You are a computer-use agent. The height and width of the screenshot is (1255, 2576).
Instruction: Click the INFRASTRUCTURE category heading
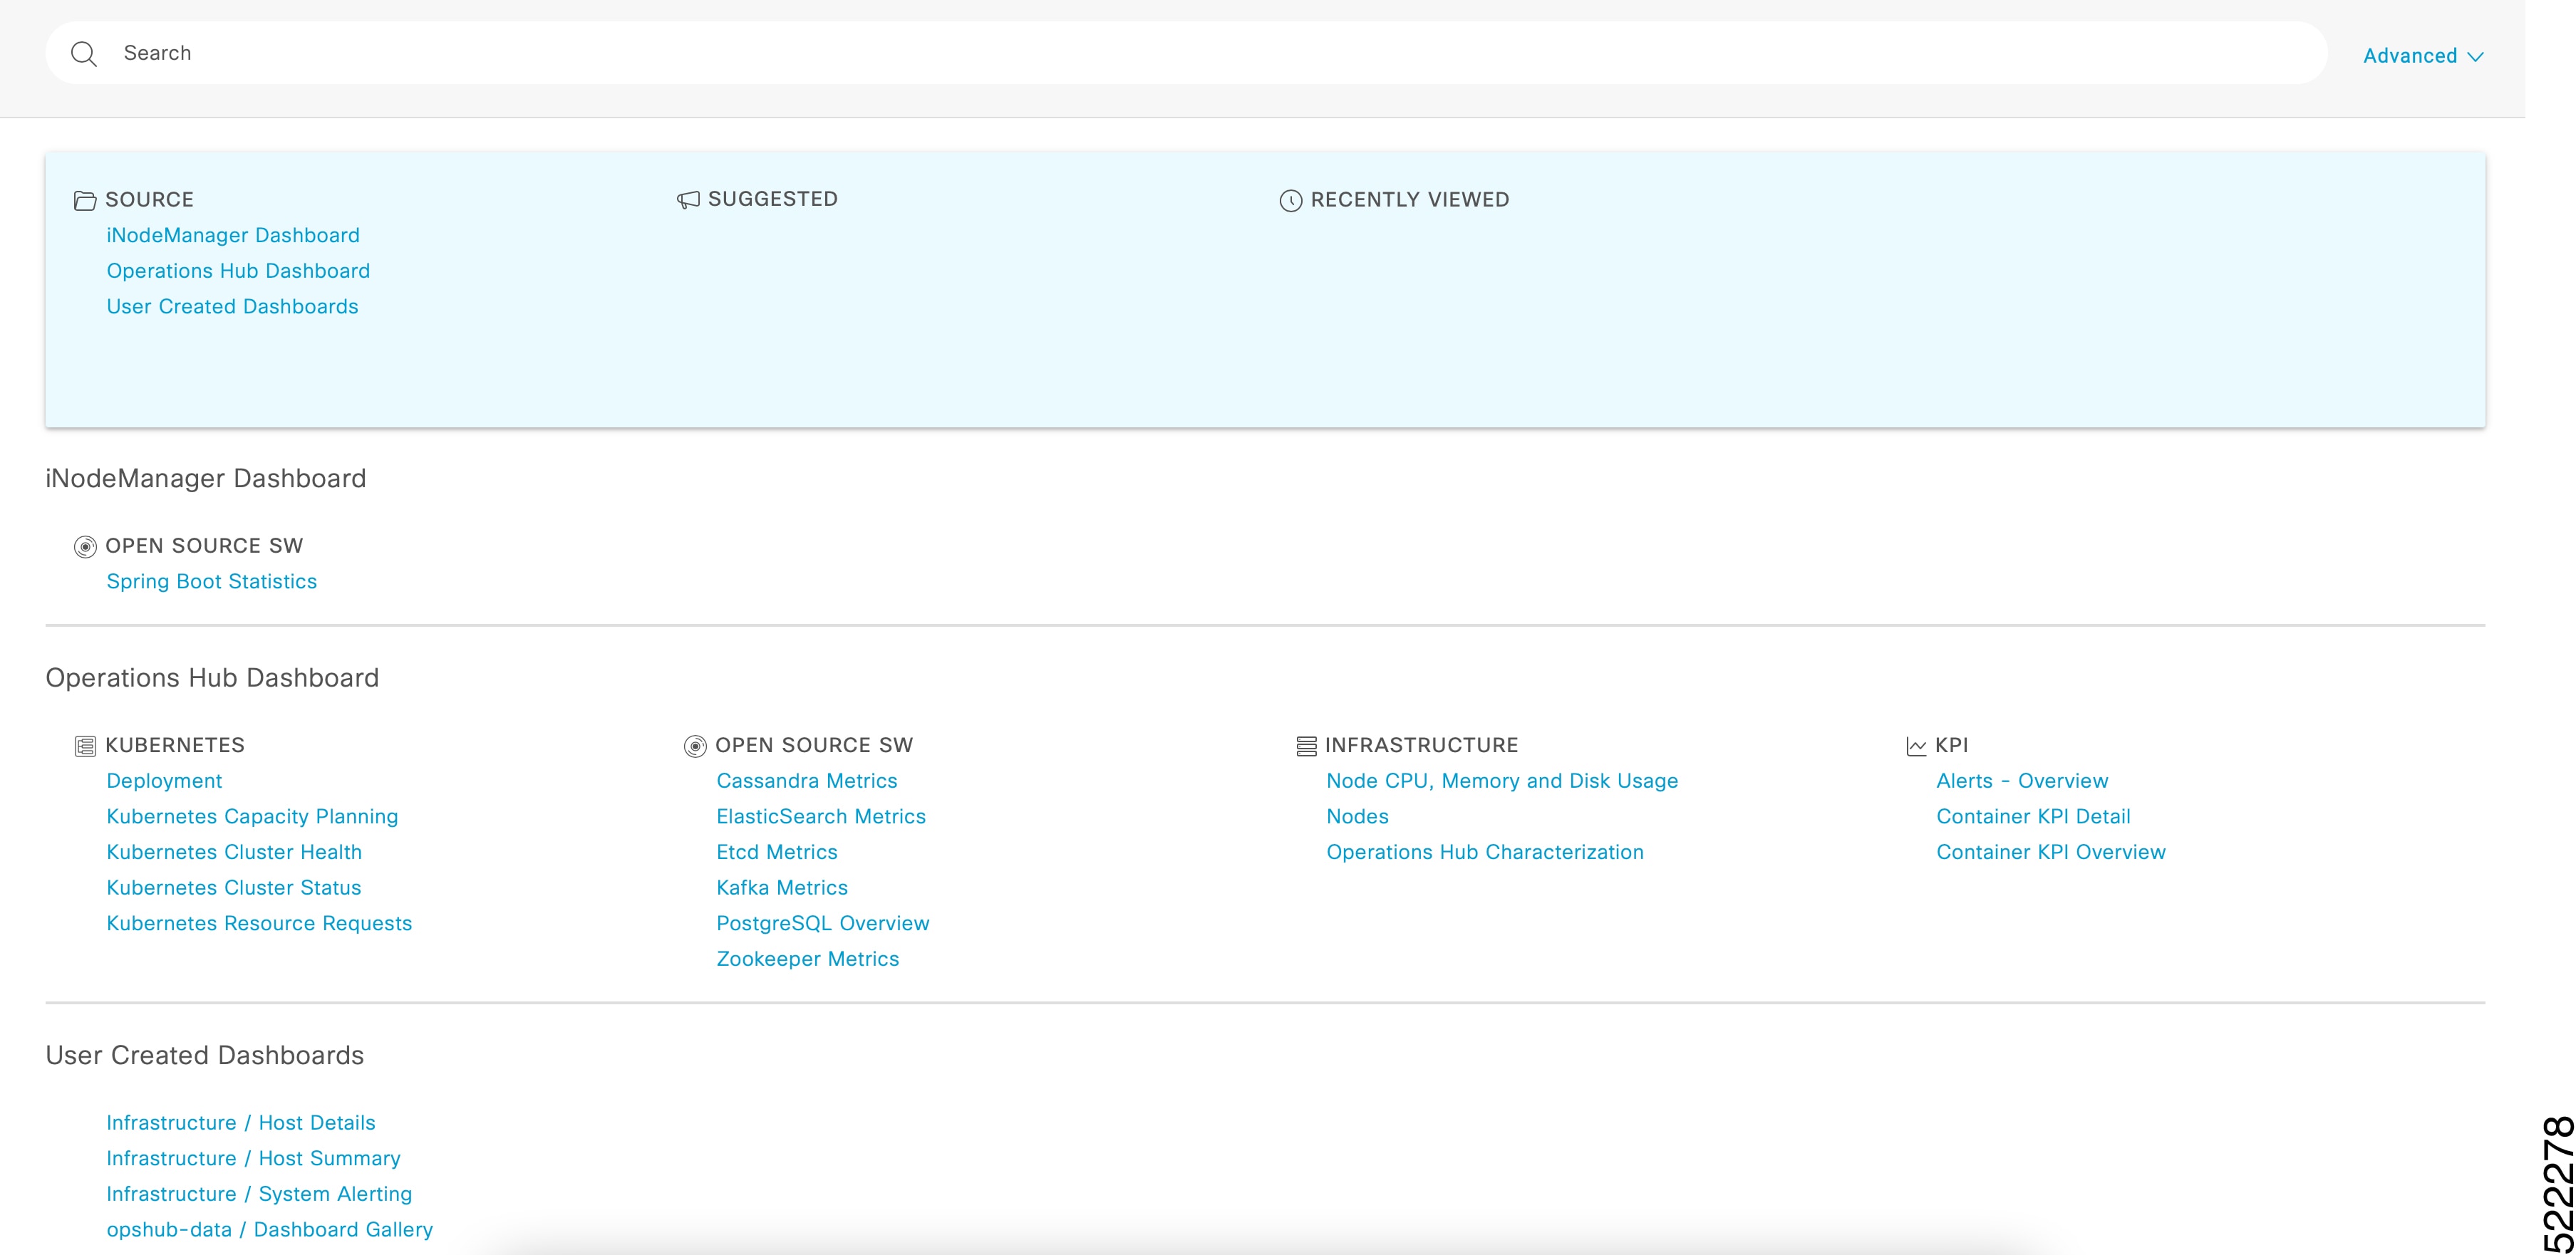click(x=1421, y=746)
